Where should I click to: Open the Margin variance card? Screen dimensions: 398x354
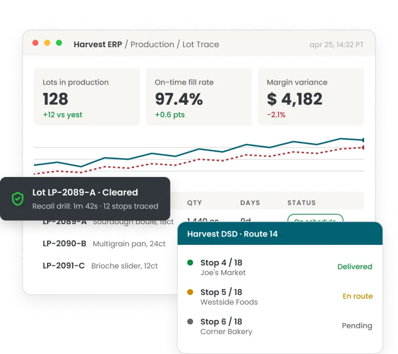coord(311,96)
